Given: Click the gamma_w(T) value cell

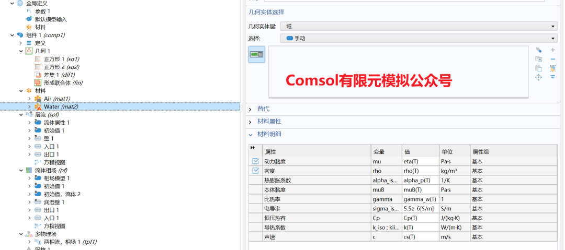Looking at the screenshot, I should click(421, 199).
